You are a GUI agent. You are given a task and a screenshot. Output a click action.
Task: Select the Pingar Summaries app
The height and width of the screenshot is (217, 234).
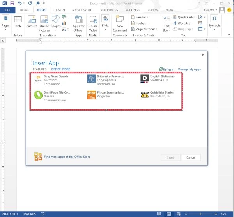(x=106, y=95)
